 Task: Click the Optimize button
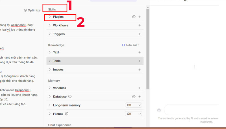32,10
